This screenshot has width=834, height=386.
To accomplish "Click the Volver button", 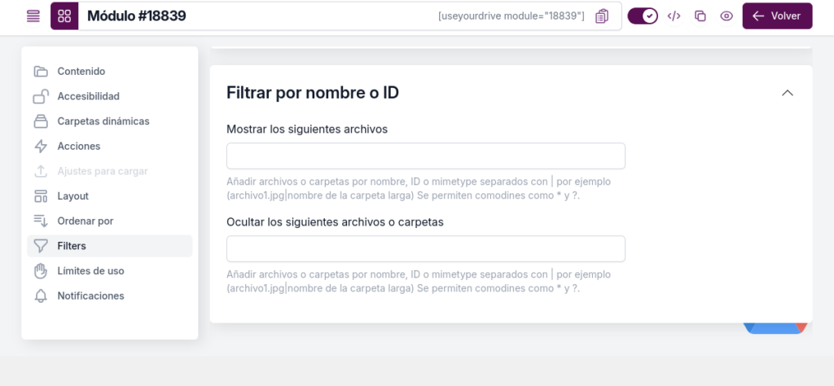I will [x=777, y=16].
